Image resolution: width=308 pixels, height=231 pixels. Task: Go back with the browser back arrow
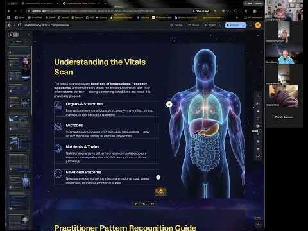click(x=9, y=11)
